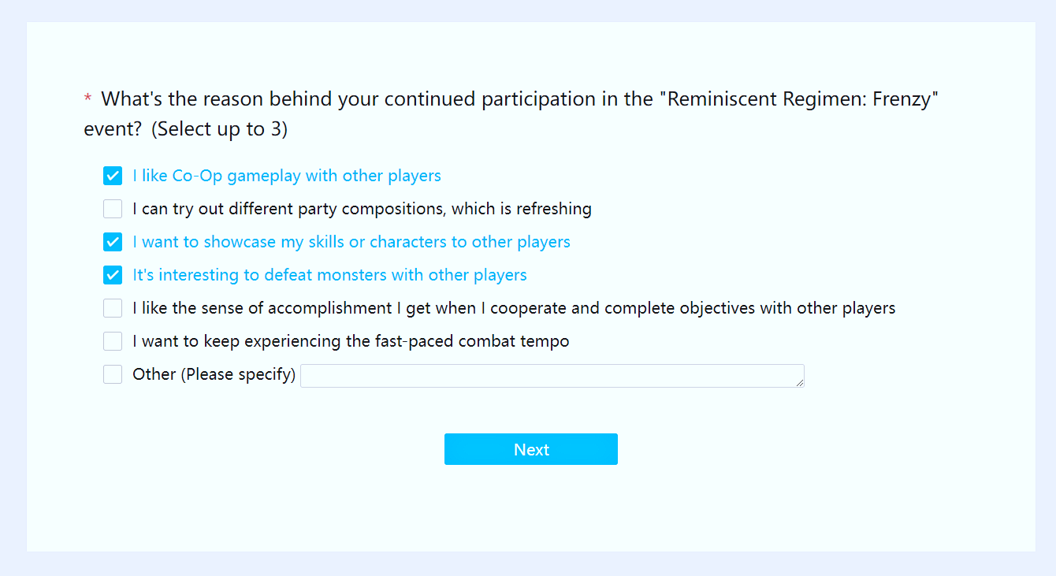Screen dimensions: 1056x576
Task: Focus the Other specify text box
Action: pyautogui.click(x=552, y=376)
